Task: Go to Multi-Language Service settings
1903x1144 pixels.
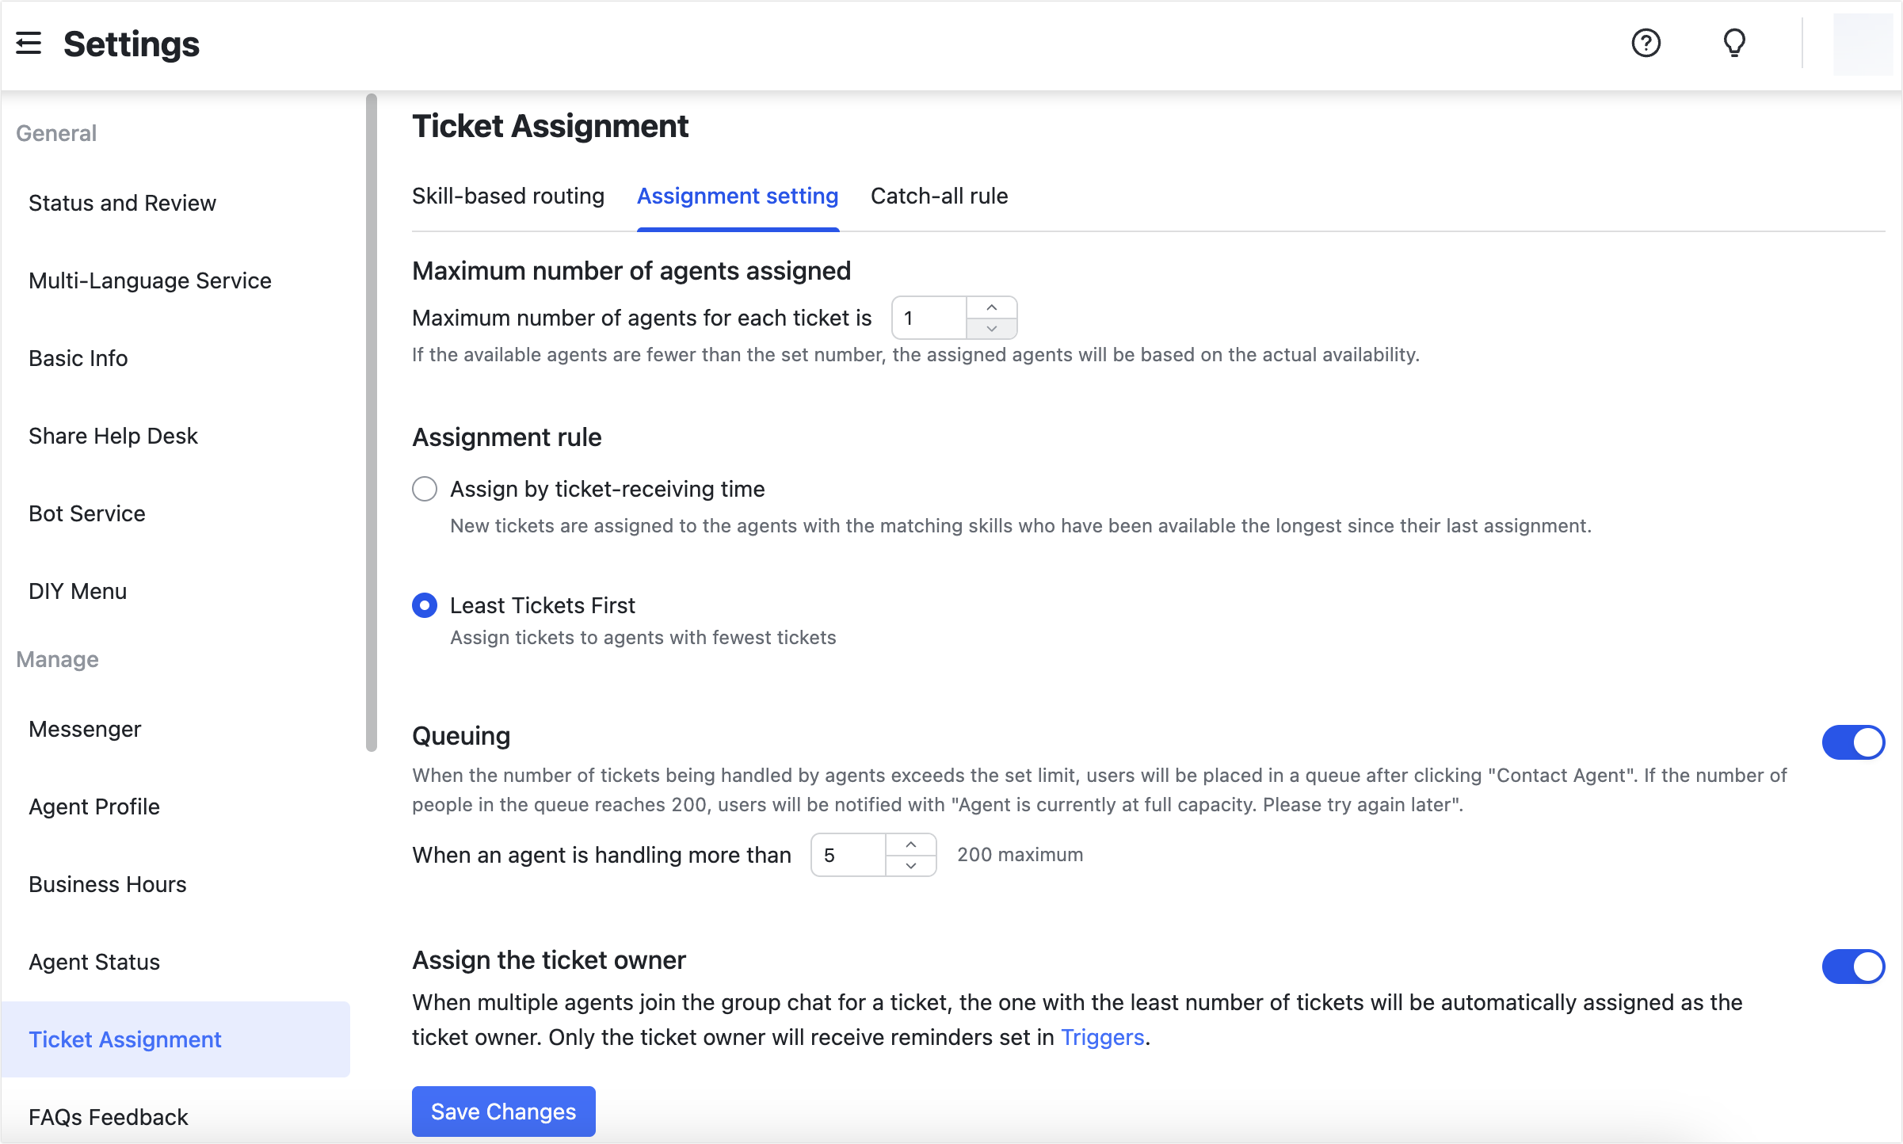Action: tap(150, 280)
